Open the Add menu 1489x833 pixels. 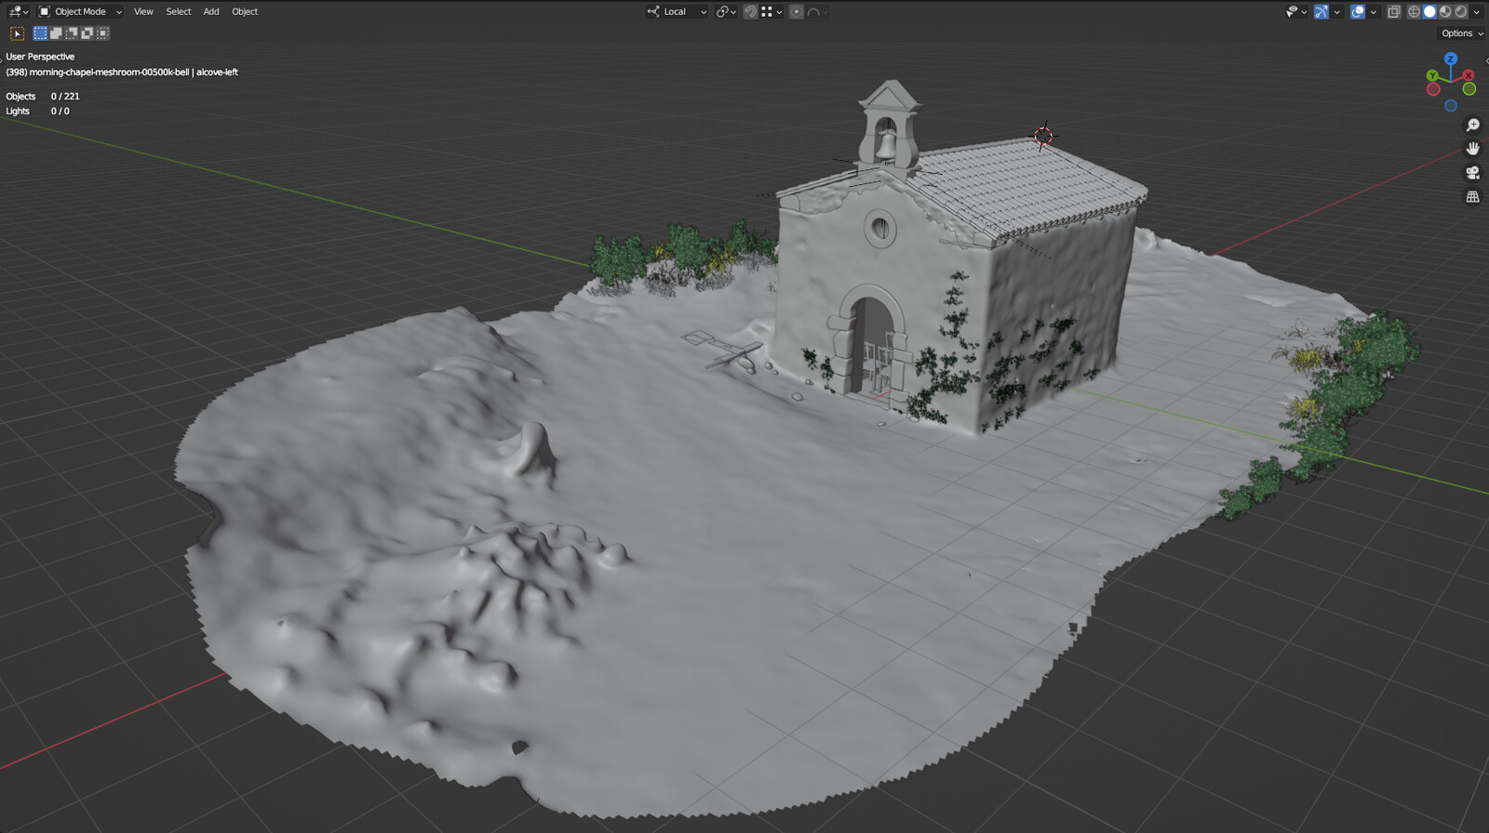tap(211, 11)
